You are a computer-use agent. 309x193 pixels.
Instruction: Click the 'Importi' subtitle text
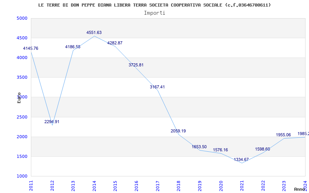(x=154, y=13)
